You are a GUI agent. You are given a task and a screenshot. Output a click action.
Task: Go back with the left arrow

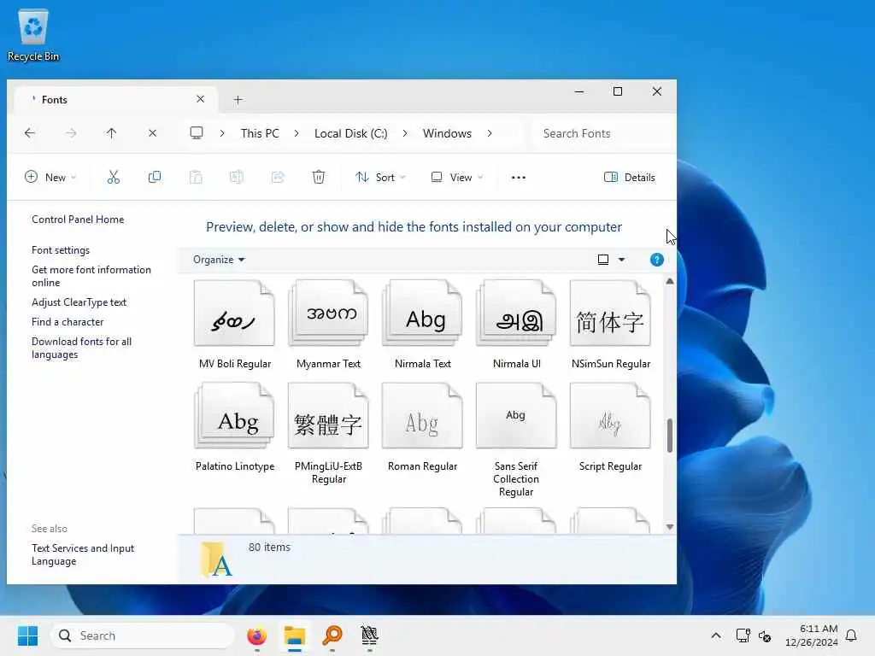30,133
